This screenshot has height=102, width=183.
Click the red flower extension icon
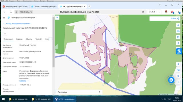[166, 12]
